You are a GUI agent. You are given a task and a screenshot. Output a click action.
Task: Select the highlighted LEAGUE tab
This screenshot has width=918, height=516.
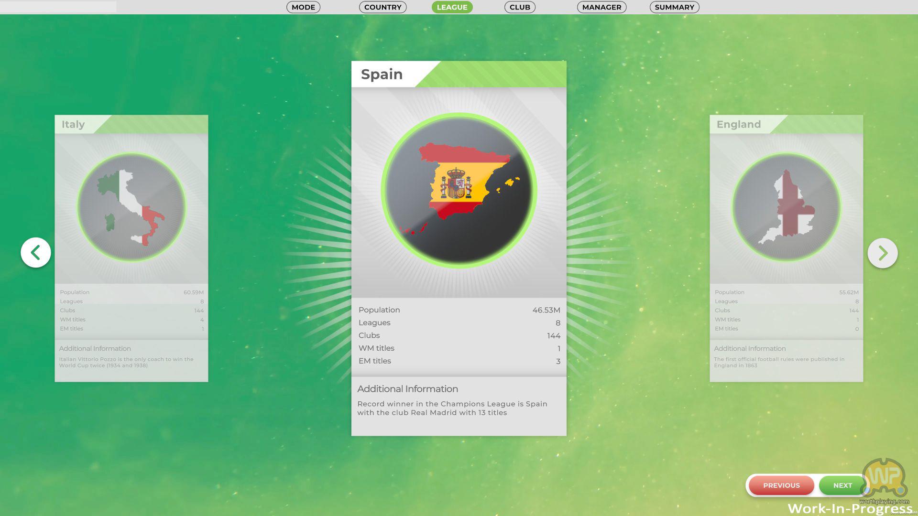pos(452,7)
